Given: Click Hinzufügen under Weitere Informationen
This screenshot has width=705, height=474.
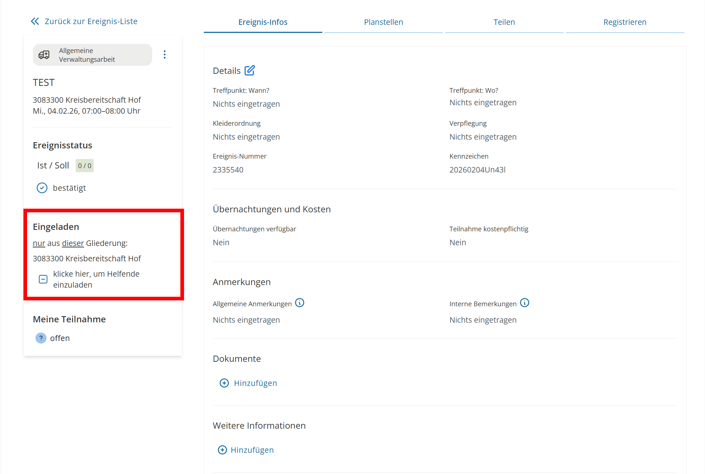Looking at the screenshot, I should (252, 450).
